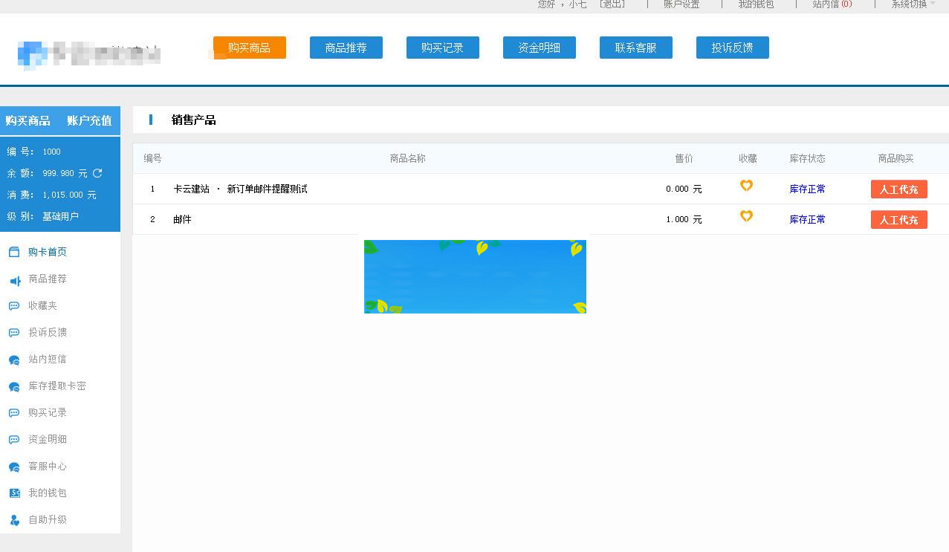This screenshot has height=552, width=949.
Task: Open the 资金明细 funds detail nav button
Action: (539, 47)
